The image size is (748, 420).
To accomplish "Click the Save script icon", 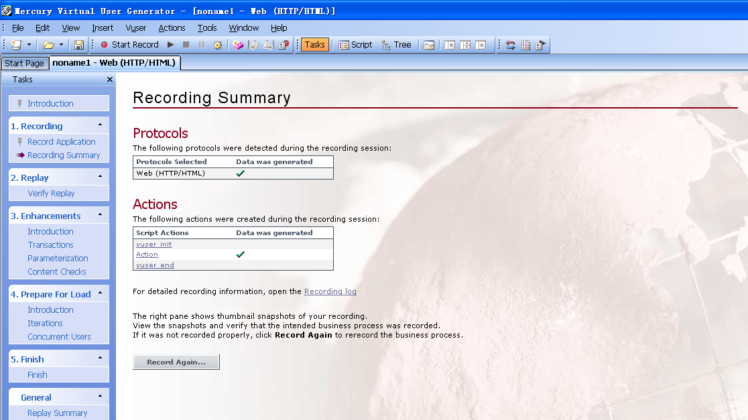I will click(x=78, y=45).
